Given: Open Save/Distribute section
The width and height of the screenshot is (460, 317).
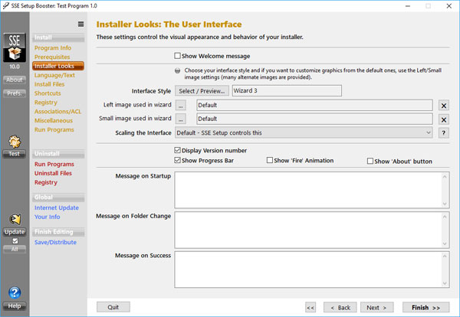Looking at the screenshot, I should click(55, 242).
